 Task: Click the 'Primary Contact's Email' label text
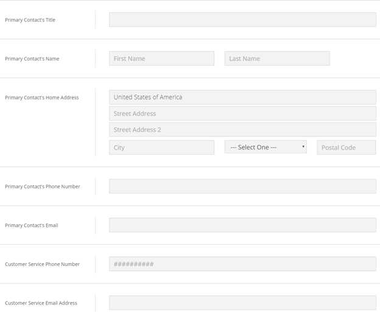coord(32,226)
